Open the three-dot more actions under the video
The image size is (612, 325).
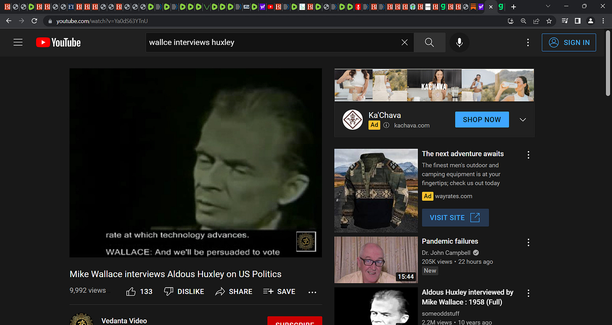312,291
